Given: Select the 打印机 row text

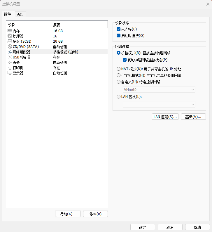Looking at the screenshot, I should [18, 68].
